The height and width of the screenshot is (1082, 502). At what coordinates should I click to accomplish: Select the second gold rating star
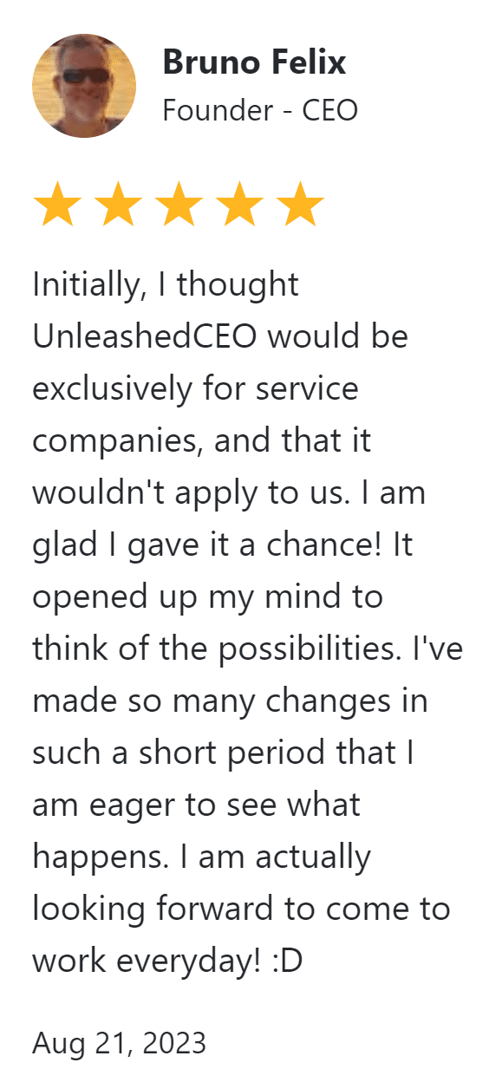coord(118,205)
